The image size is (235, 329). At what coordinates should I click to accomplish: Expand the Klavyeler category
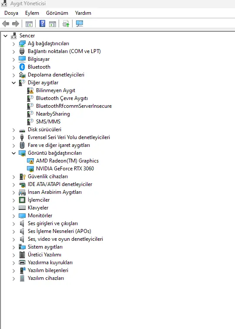13,208
